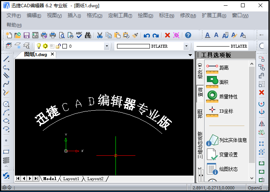This screenshot has height=192, width=270.
Task: Switch to the Layout2 tab
Action: coord(95,179)
